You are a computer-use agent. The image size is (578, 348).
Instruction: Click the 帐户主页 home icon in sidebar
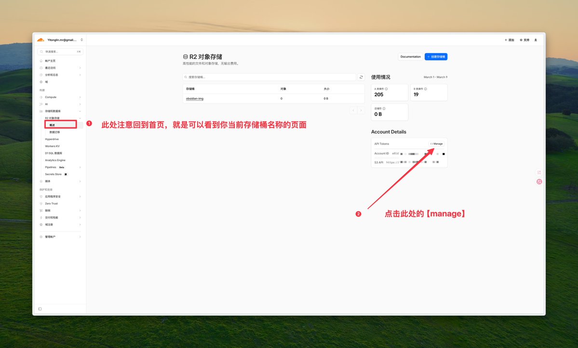tap(41, 61)
